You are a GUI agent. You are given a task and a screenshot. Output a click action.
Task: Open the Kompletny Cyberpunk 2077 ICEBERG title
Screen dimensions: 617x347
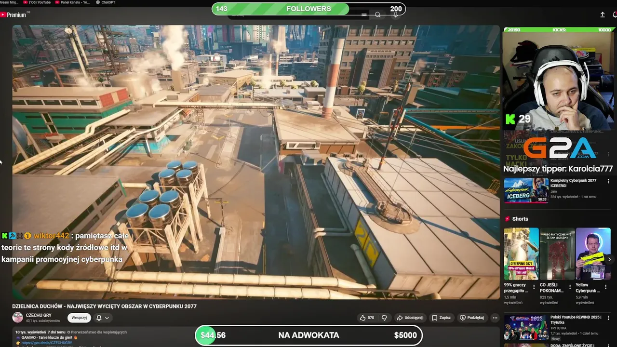(x=573, y=183)
